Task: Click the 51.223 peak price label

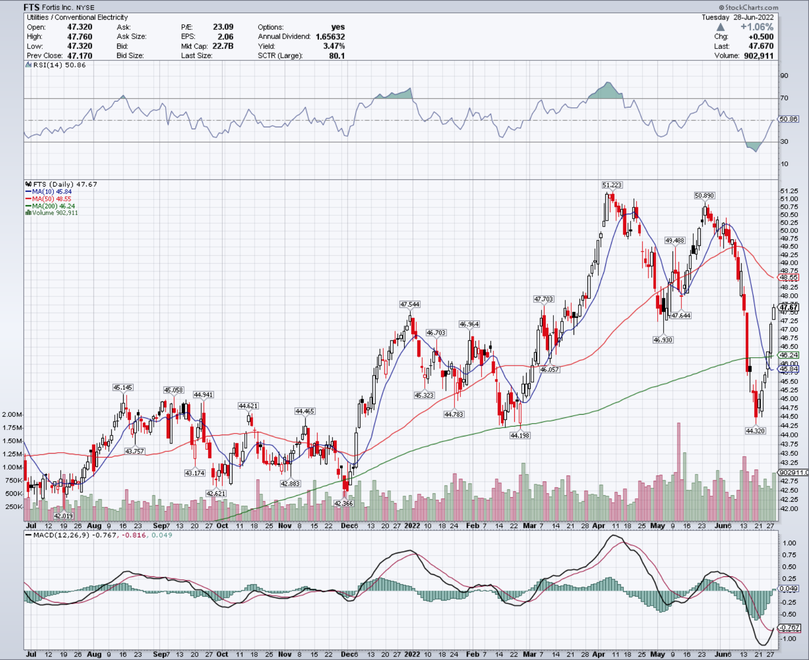Action: (612, 185)
